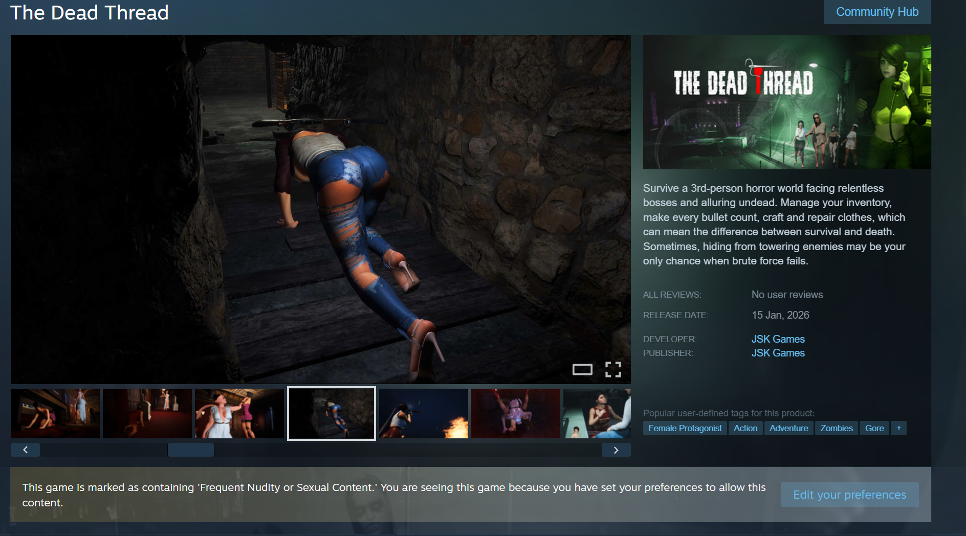This screenshot has width=966, height=536.
Task: Select the partially visible last thumbnail
Action: tap(597, 413)
